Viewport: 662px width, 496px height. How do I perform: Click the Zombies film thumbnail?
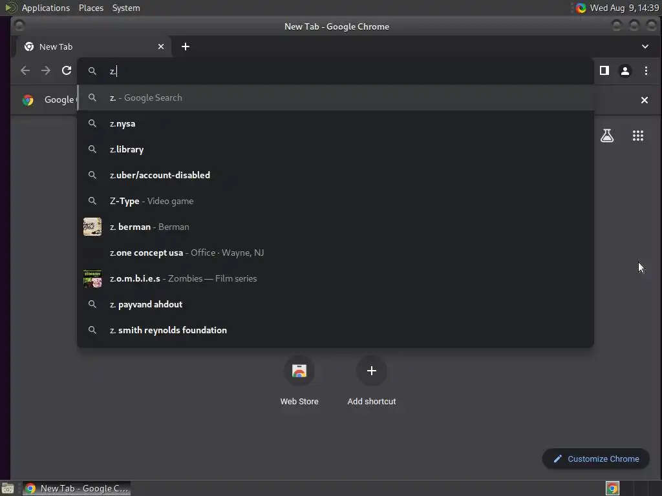pos(92,279)
